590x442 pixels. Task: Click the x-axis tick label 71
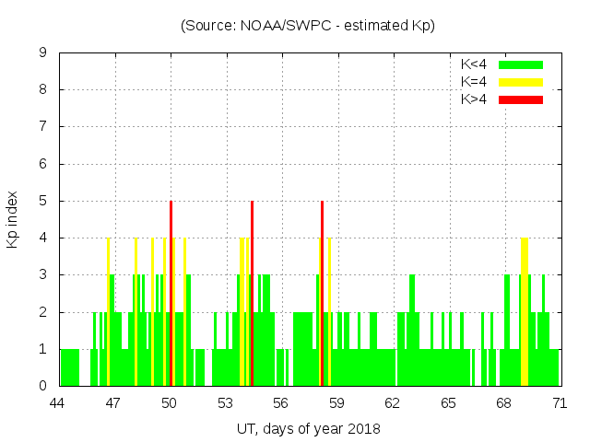(x=560, y=403)
